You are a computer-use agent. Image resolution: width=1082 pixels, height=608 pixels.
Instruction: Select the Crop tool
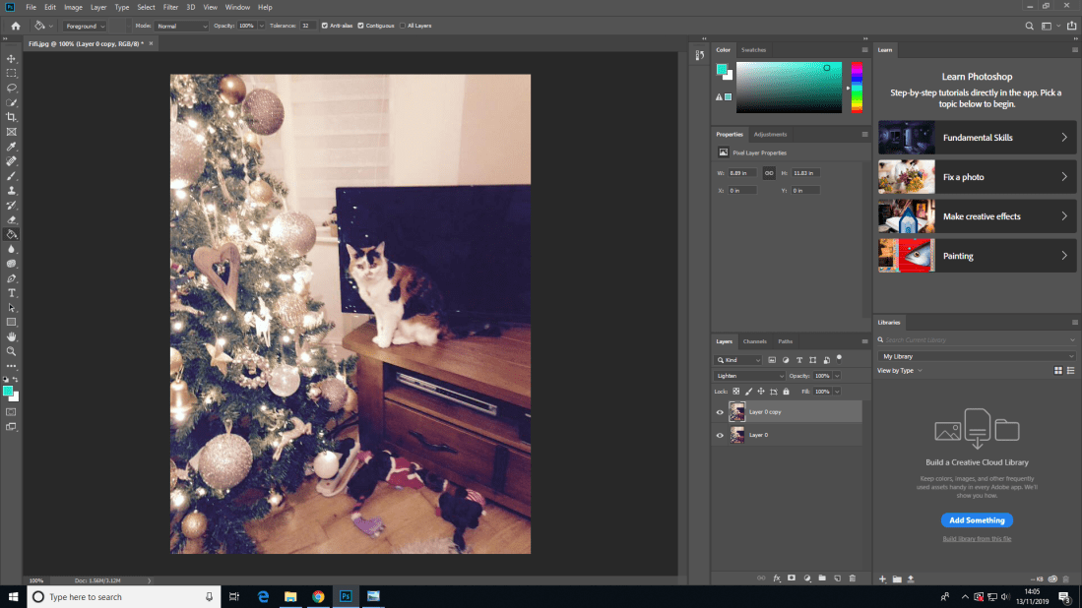click(12, 117)
